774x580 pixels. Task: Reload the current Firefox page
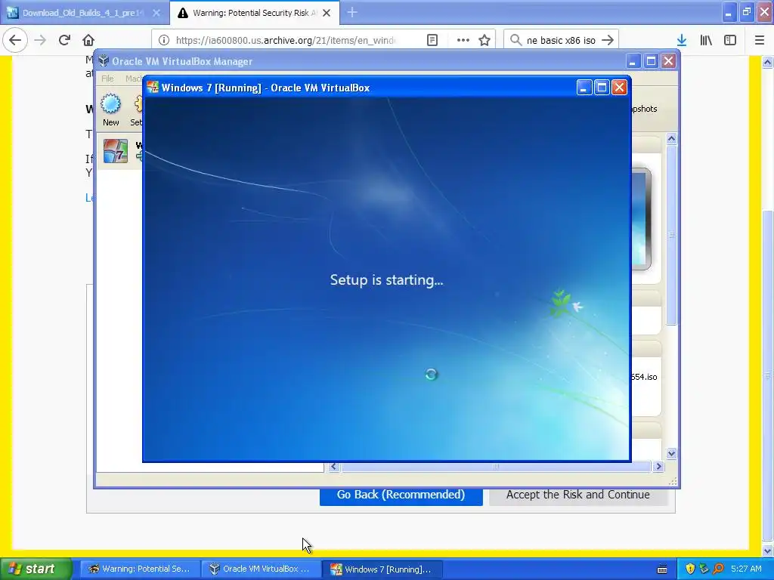point(64,40)
